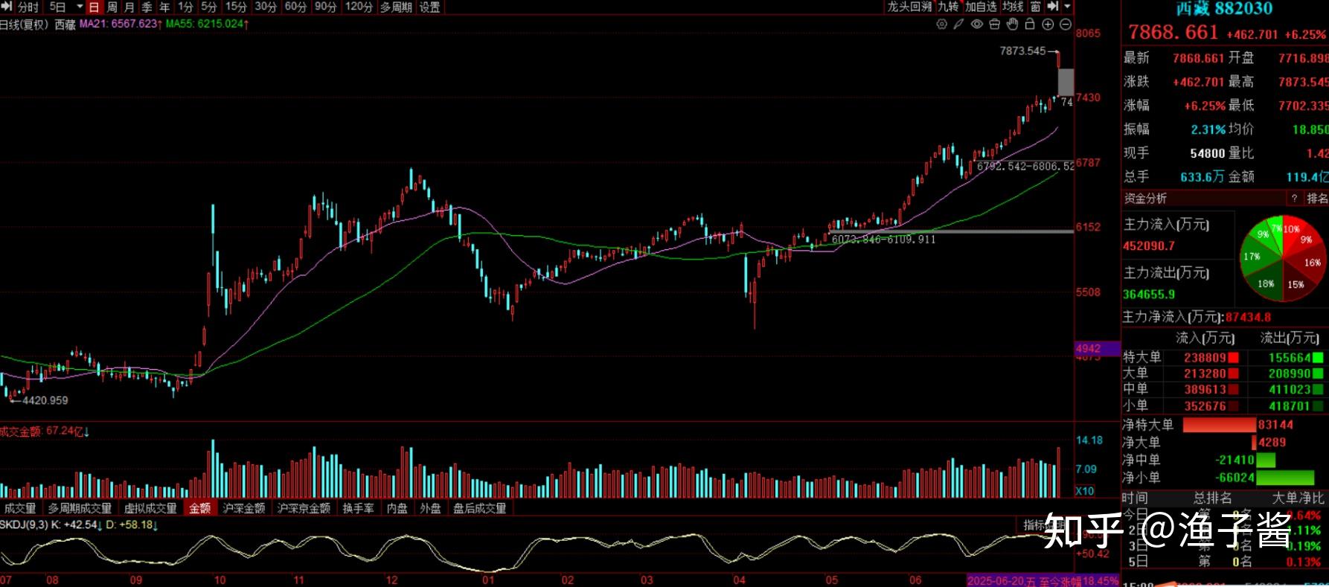The image size is (1329, 587).
Task: Open 龙头回溯 feature
Action: pyautogui.click(x=909, y=7)
